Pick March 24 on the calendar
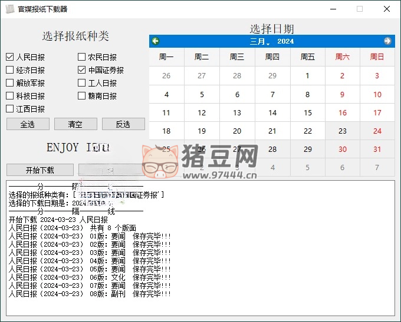Viewport: 401px width, 322px height. pyautogui.click(x=377, y=131)
